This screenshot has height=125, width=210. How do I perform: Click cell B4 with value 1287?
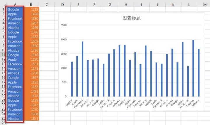click(x=31, y=23)
